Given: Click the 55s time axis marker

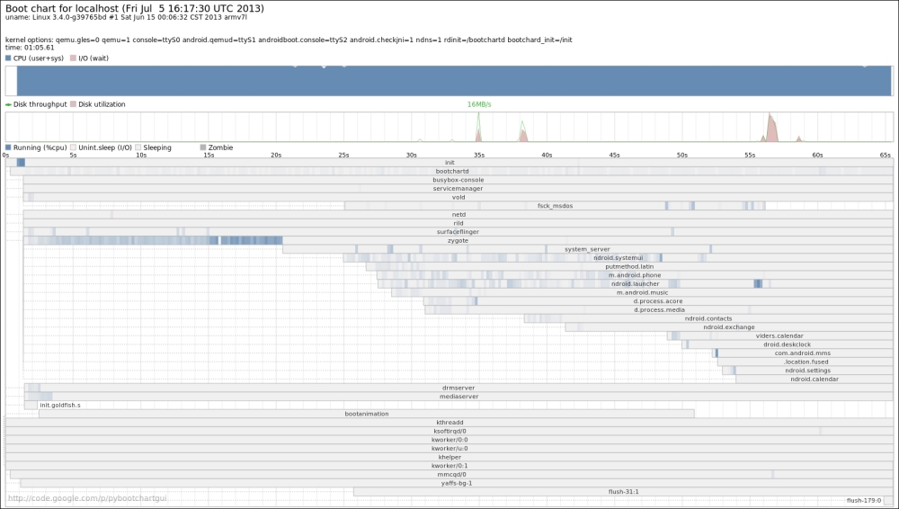Looking at the screenshot, I should point(750,155).
